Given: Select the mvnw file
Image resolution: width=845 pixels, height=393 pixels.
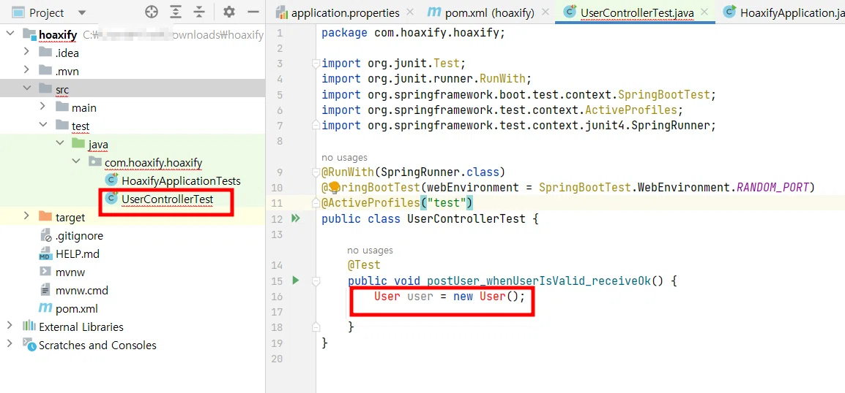Looking at the screenshot, I should tap(70, 272).
